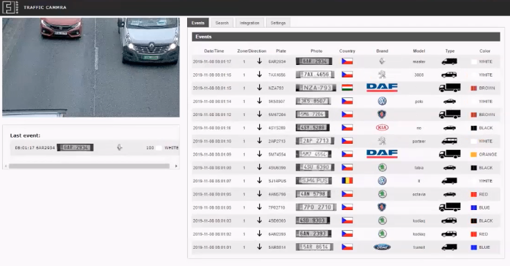Click the Romanian flag in the SJ14PUS row
This screenshot has height=266, width=510.
click(x=347, y=181)
